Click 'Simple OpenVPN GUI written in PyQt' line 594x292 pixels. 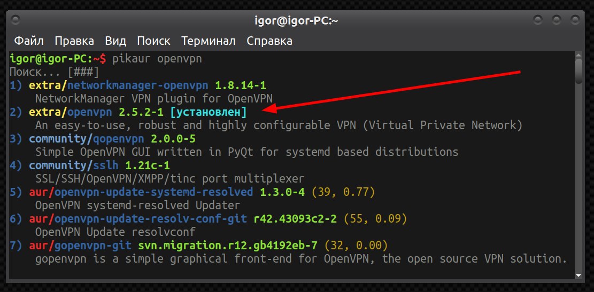246,152
